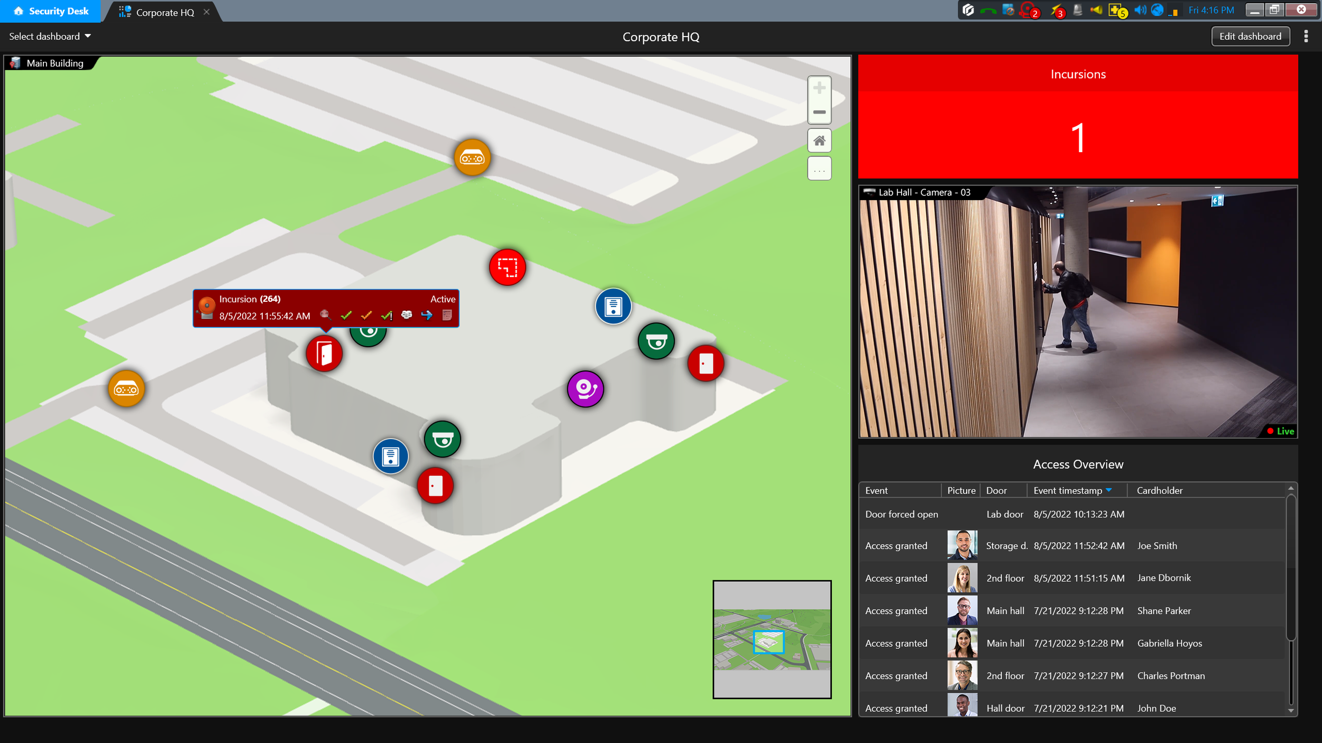This screenshot has width=1322, height=743.
Task: Click the Lab Hall Camera 03 video tile
Action: [x=1078, y=312]
